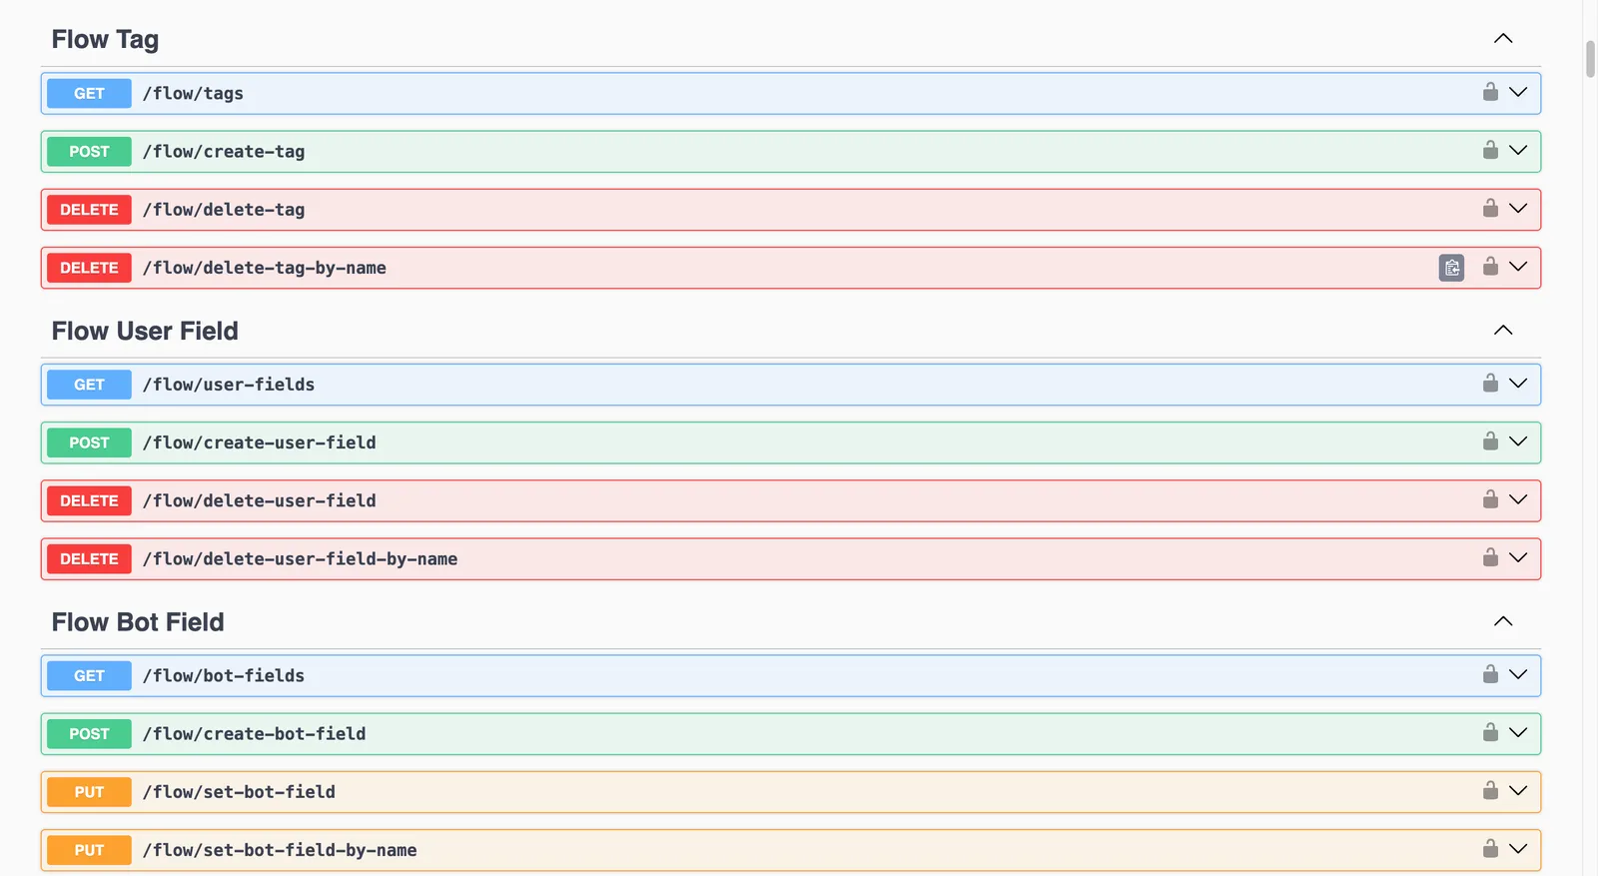Open the /flow/set-bot-field path text
The image size is (1598, 876).
(239, 792)
